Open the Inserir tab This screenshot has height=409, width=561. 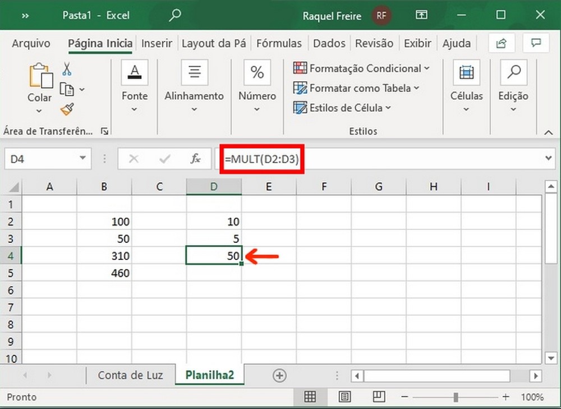(x=157, y=44)
